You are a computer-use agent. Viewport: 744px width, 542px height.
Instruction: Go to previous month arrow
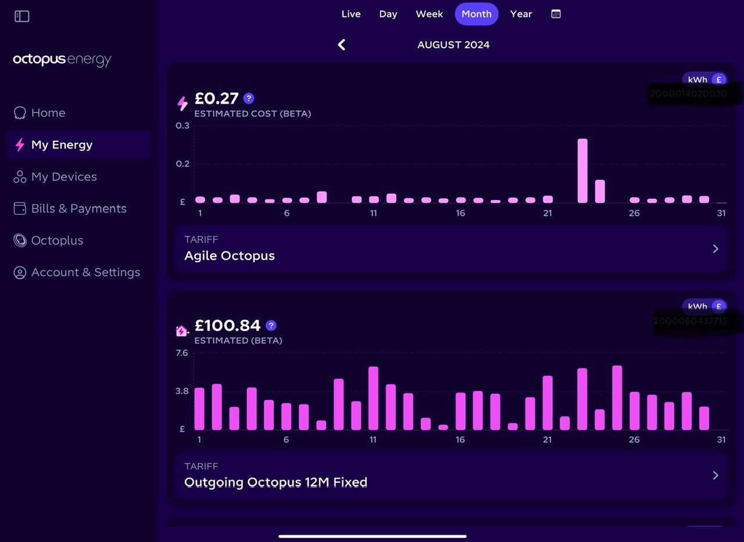tap(342, 45)
